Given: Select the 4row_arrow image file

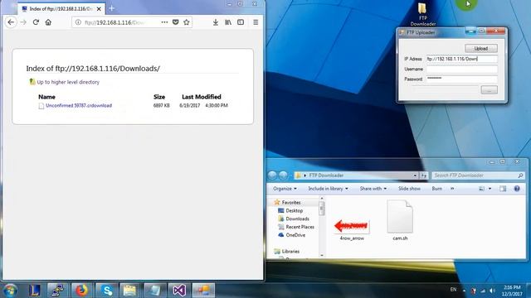Looking at the screenshot, I should tap(352, 230).
